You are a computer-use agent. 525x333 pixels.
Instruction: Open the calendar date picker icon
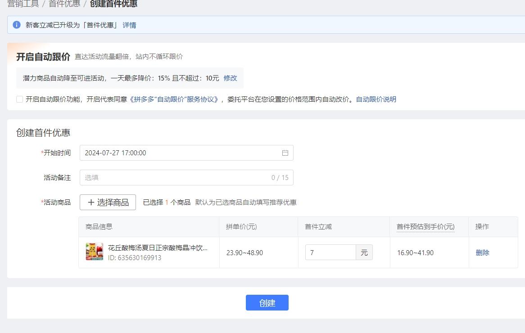tap(285, 153)
